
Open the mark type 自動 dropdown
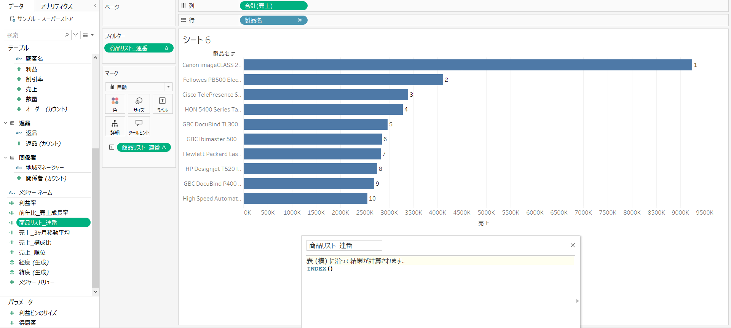(139, 87)
